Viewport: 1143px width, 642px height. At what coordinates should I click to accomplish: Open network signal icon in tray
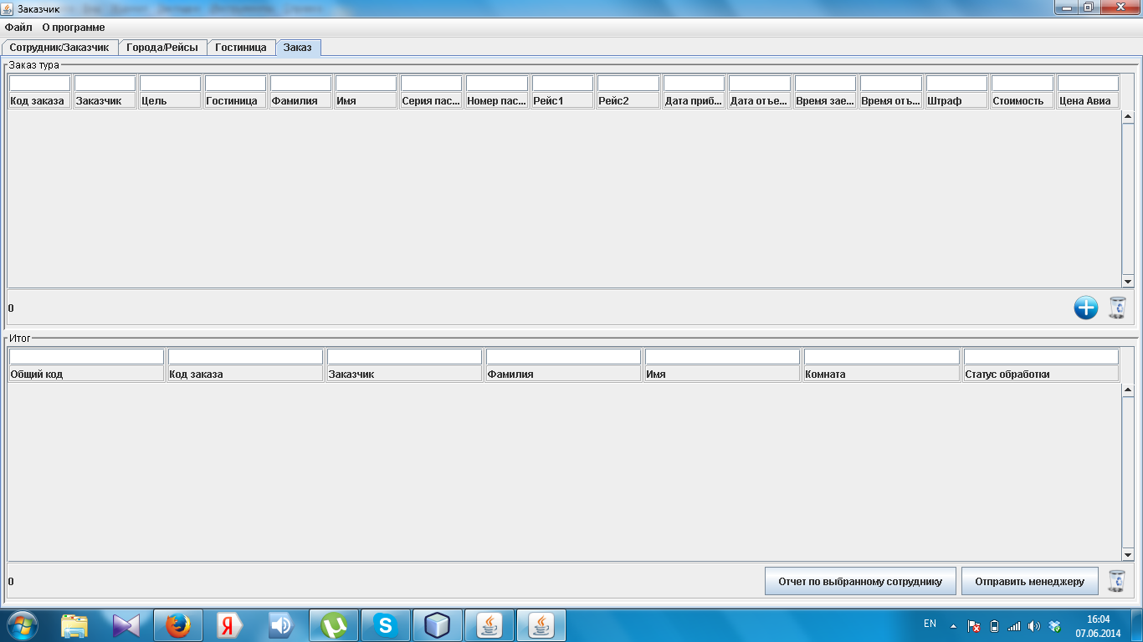coord(1014,625)
